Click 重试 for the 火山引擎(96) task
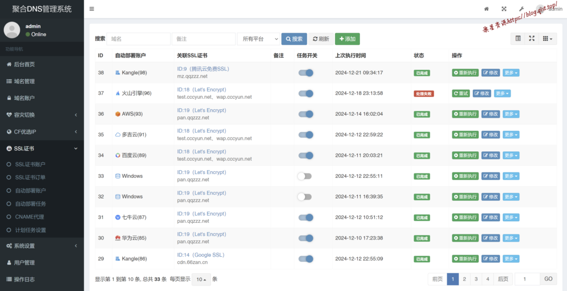567x291 pixels. pos(461,93)
